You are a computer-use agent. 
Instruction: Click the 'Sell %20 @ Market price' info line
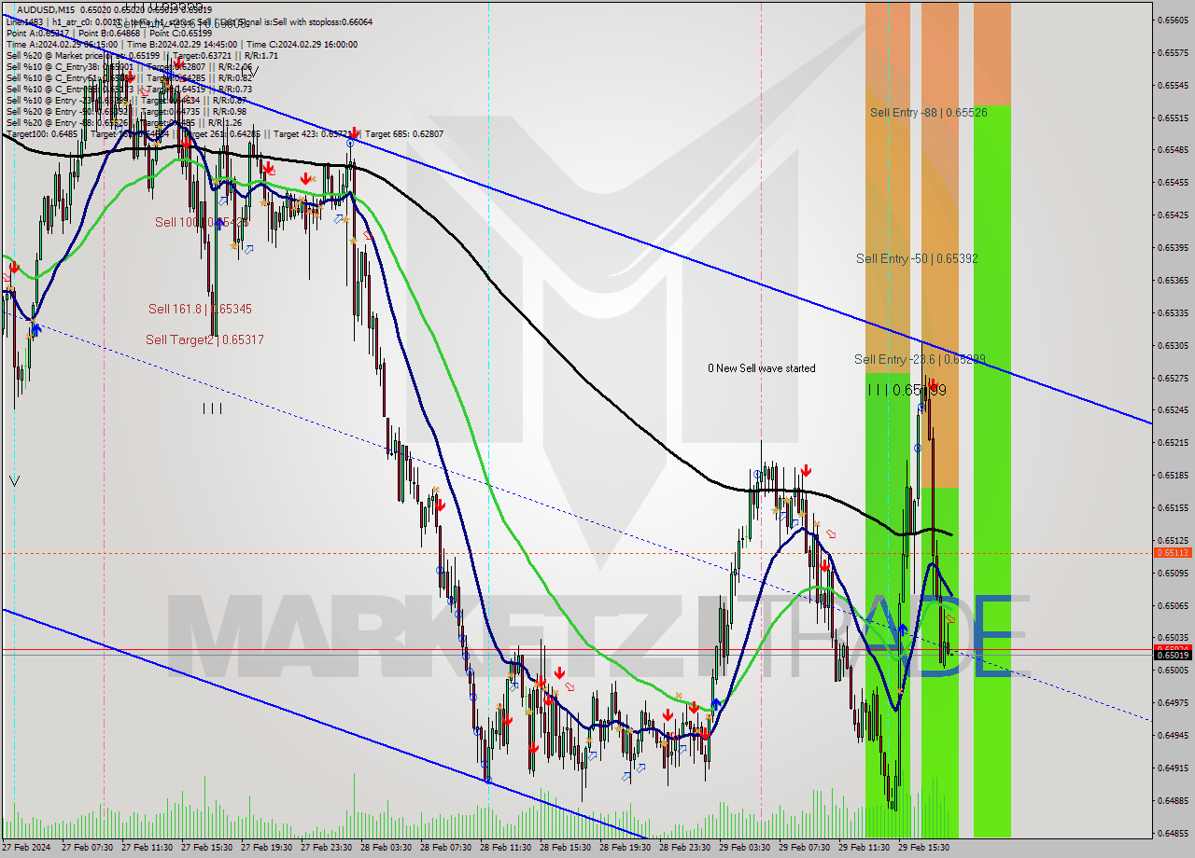[142, 55]
